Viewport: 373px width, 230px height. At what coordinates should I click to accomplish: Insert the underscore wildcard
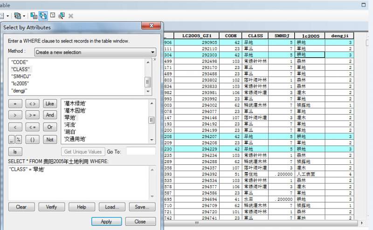(11, 140)
